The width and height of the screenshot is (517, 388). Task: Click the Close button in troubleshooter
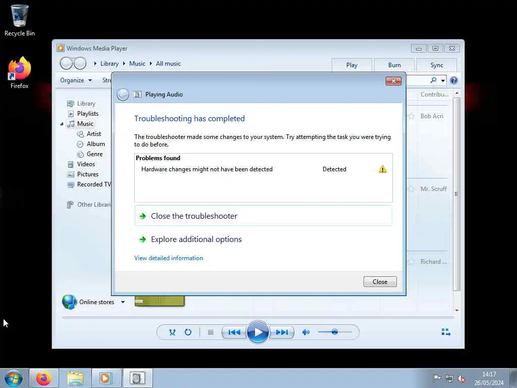pos(380,282)
